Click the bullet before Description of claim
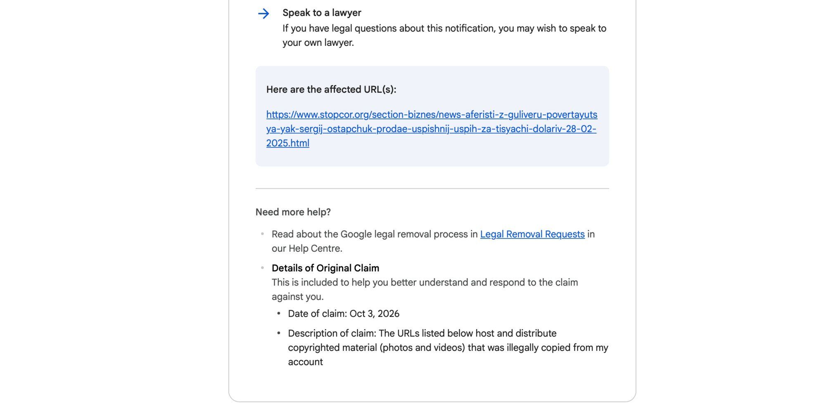This screenshot has width=826, height=411. pyautogui.click(x=279, y=333)
